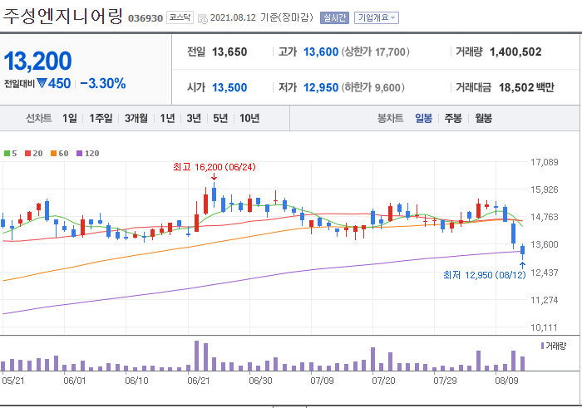This screenshot has height=408, width=582.
Task: Switch to 월봉 monthly candle chart
Action: click(483, 118)
